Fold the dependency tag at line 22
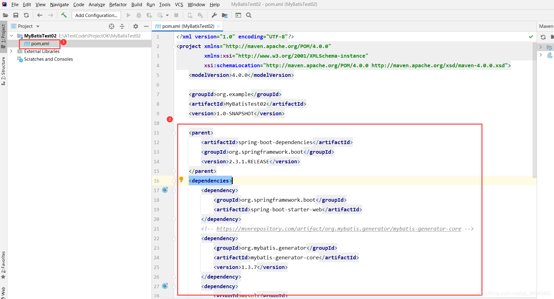Screen dimensions: 554x299 pyautogui.click(x=174, y=238)
